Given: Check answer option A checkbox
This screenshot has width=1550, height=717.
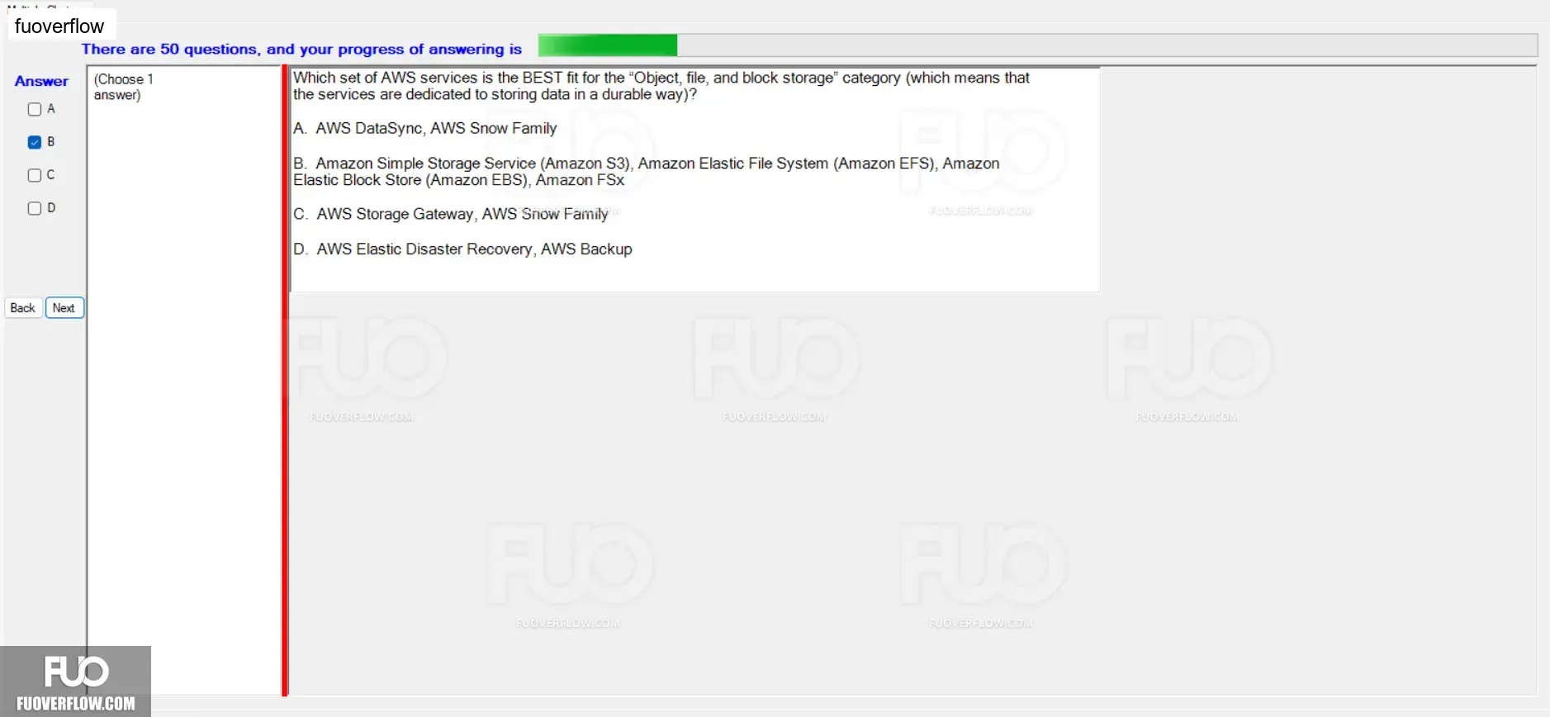Looking at the screenshot, I should pos(35,109).
